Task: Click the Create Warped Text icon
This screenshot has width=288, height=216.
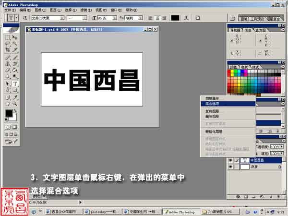Action: coord(187,18)
